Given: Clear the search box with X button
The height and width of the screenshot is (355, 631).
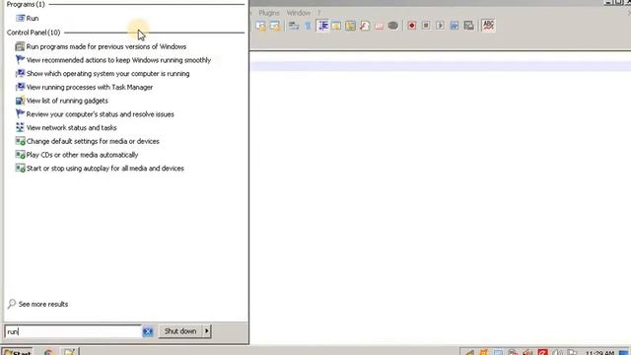Looking at the screenshot, I should coord(148,331).
